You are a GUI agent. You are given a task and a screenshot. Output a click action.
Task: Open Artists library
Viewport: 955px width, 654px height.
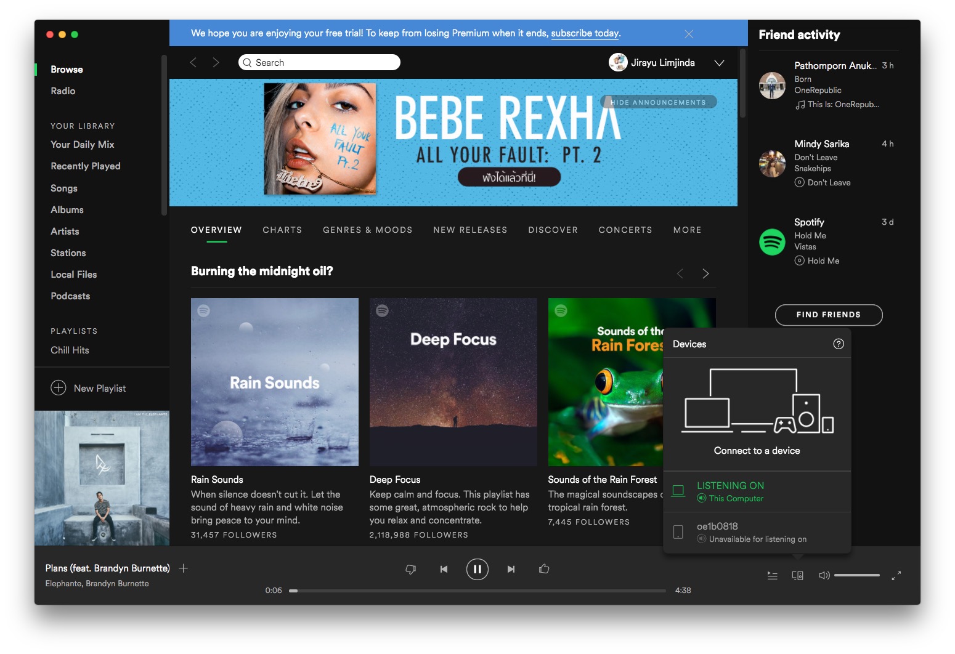(65, 232)
